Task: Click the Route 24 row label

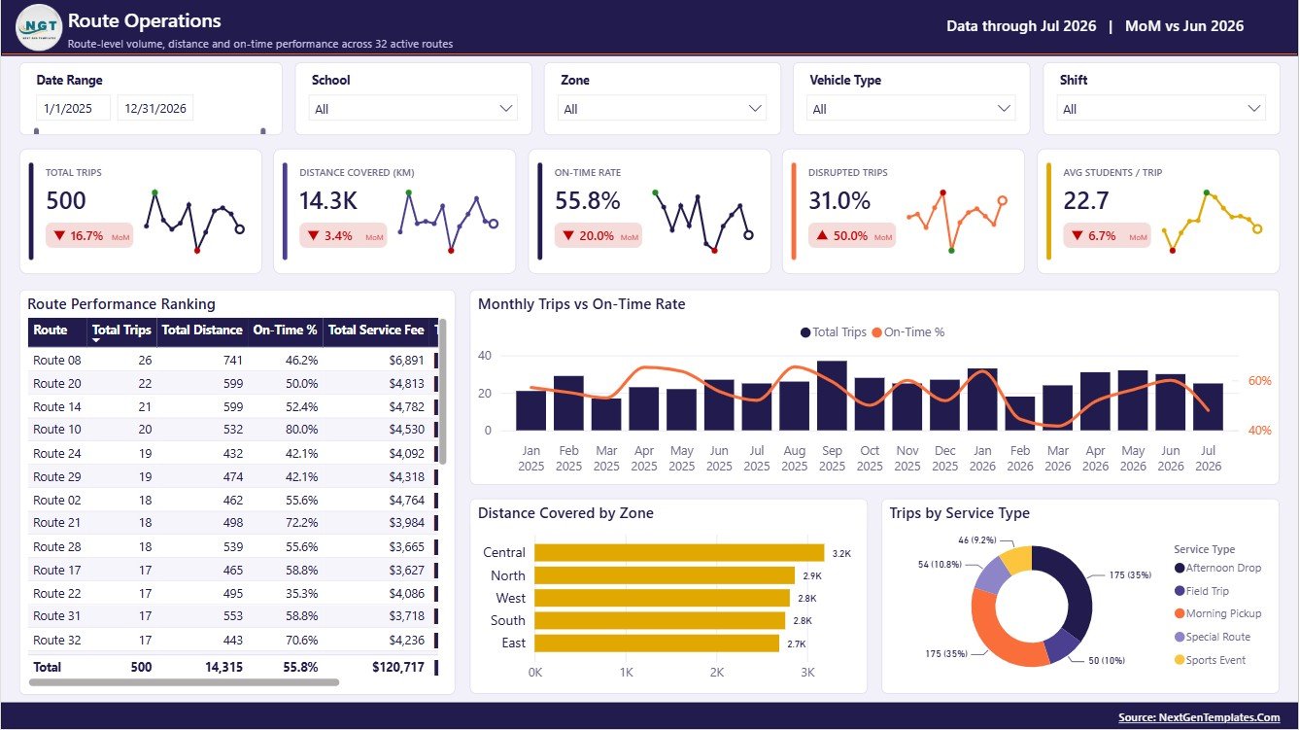Action: tap(57, 454)
